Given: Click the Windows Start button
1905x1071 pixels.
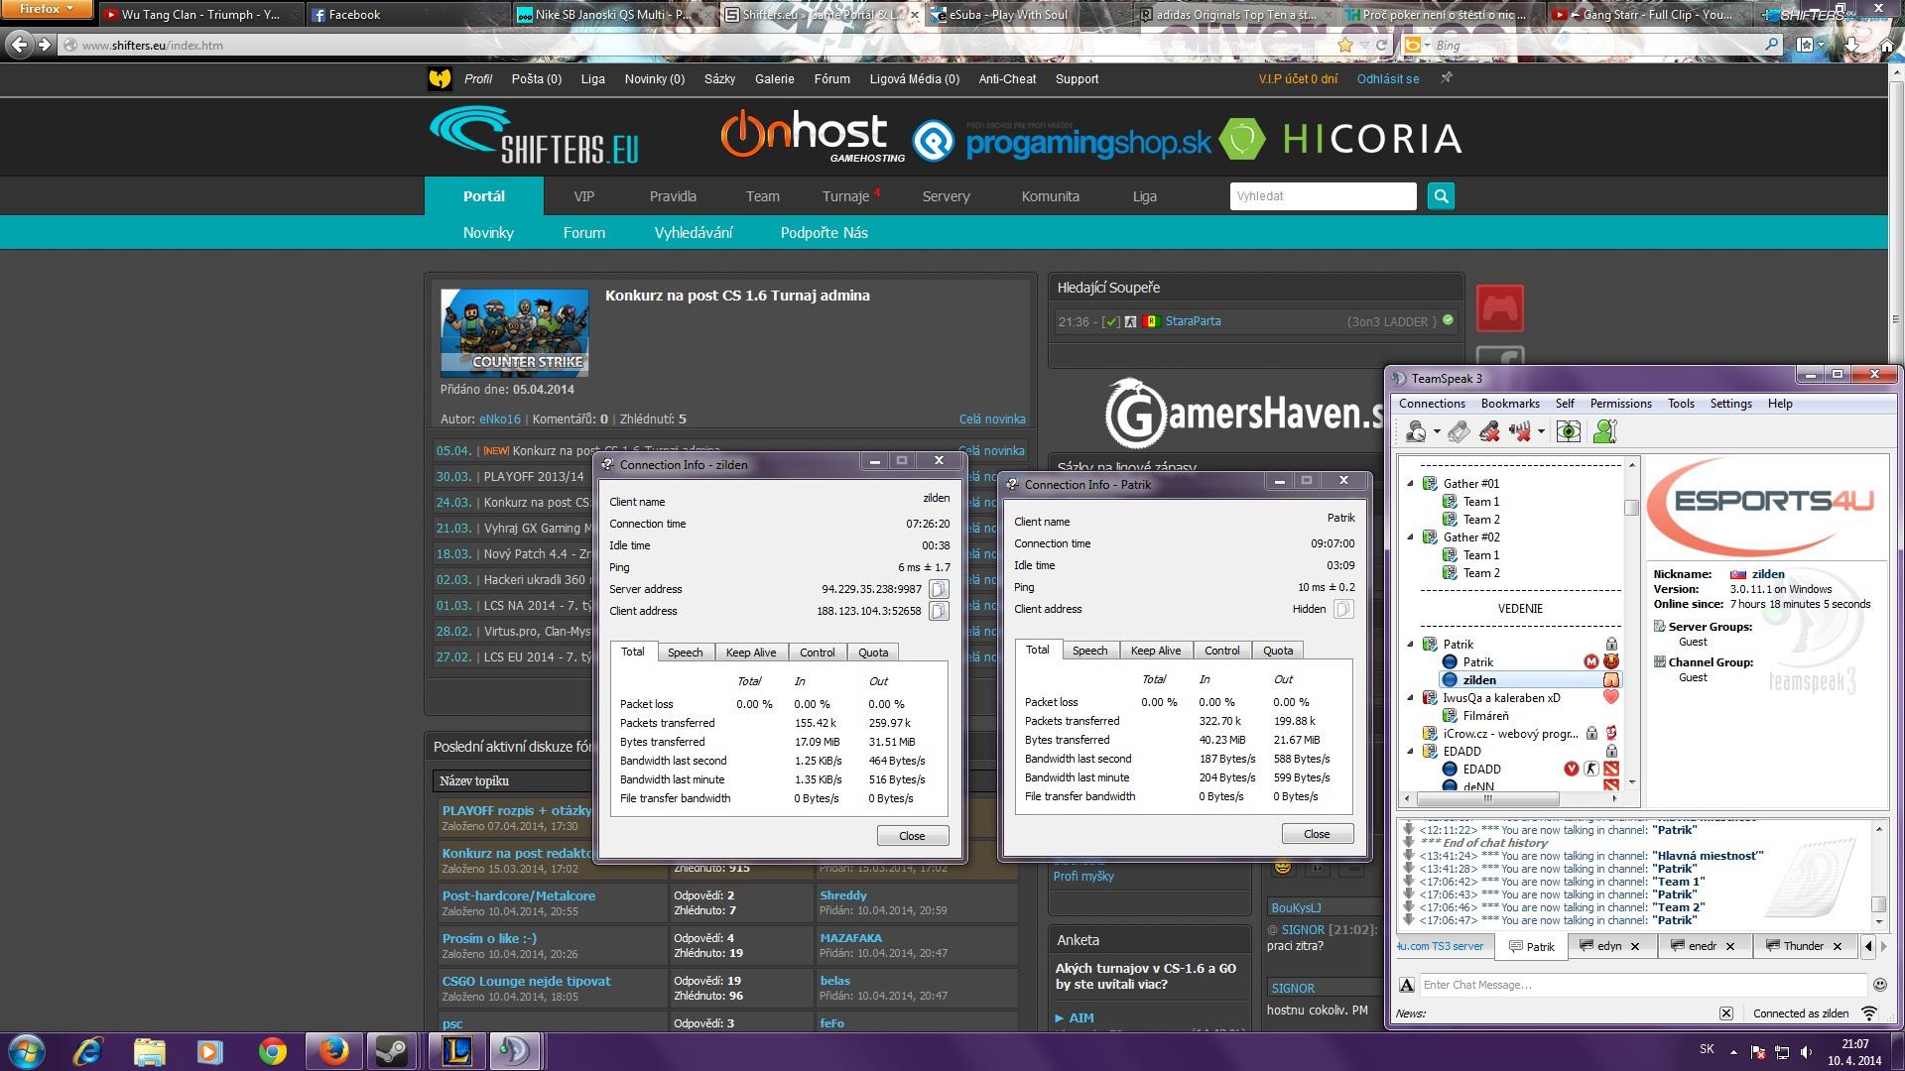Looking at the screenshot, I should 26,1050.
